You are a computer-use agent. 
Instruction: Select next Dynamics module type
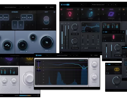click(x=77, y=14)
